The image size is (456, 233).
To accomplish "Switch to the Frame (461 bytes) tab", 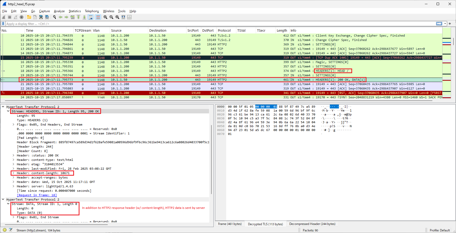I will (230, 224).
